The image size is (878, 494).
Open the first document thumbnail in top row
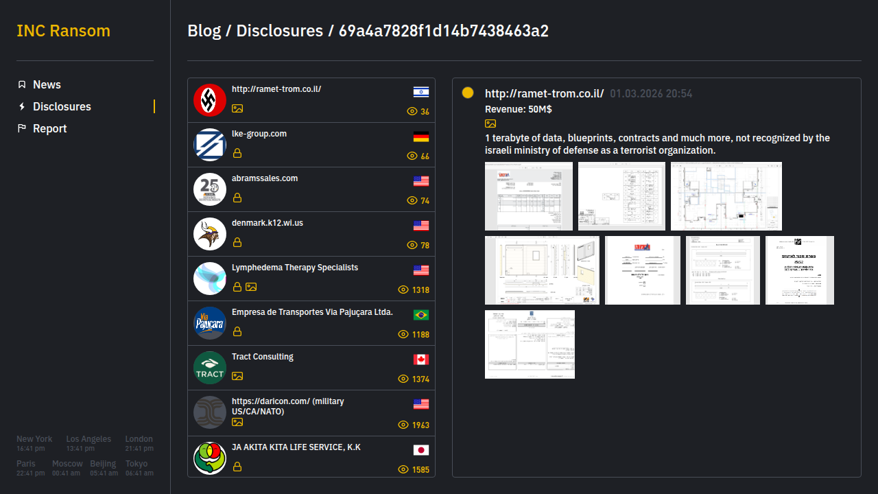click(x=528, y=196)
